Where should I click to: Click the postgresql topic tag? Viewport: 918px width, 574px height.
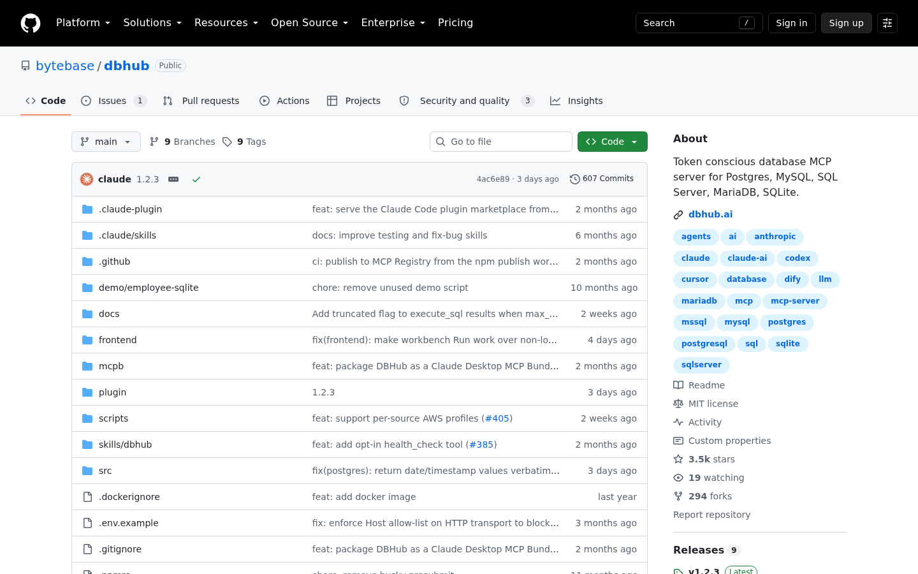point(704,344)
